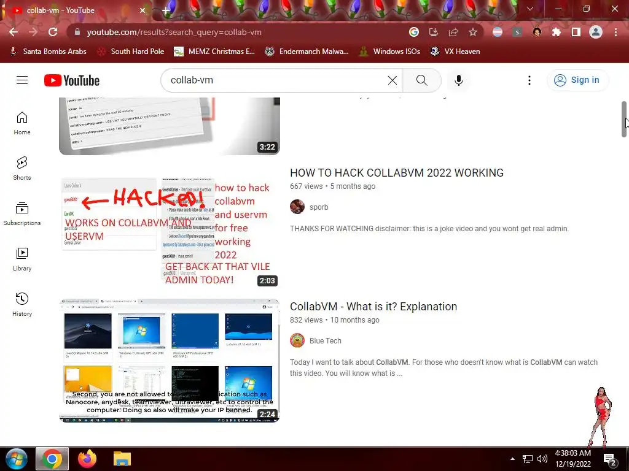Viewport: 629px width, 471px height.
Task: Close the collab-vm YouTube tab
Action: click(143, 10)
